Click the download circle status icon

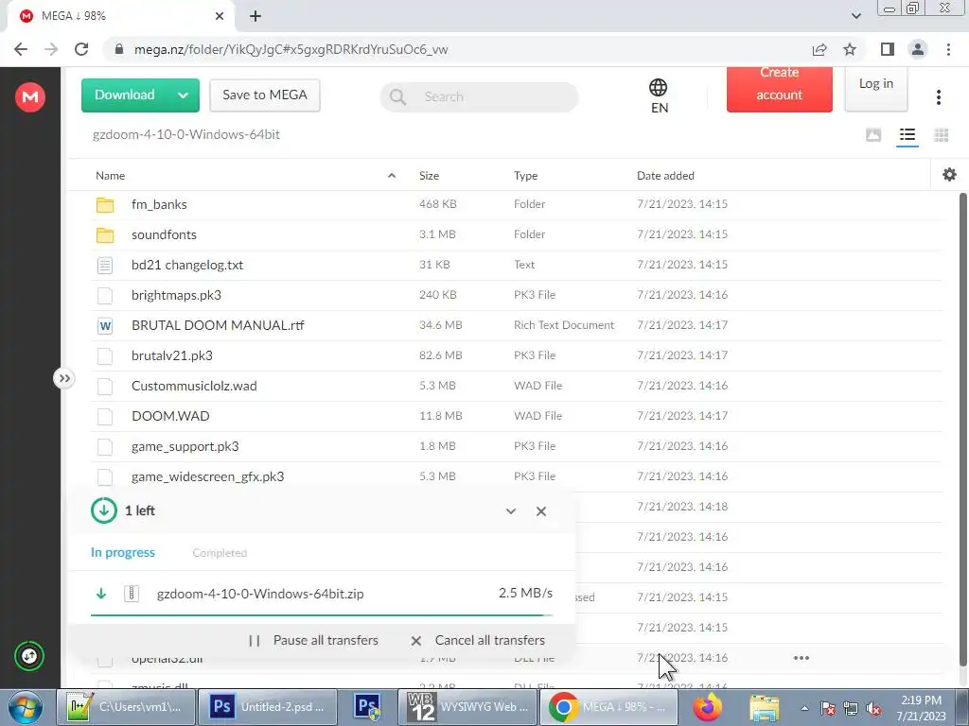pyautogui.click(x=104, y=510)
